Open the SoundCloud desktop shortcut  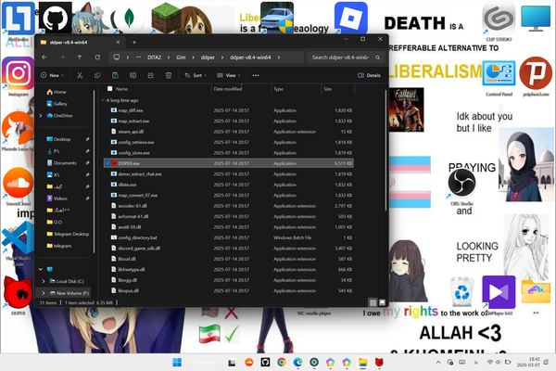(x=19, y=187)
